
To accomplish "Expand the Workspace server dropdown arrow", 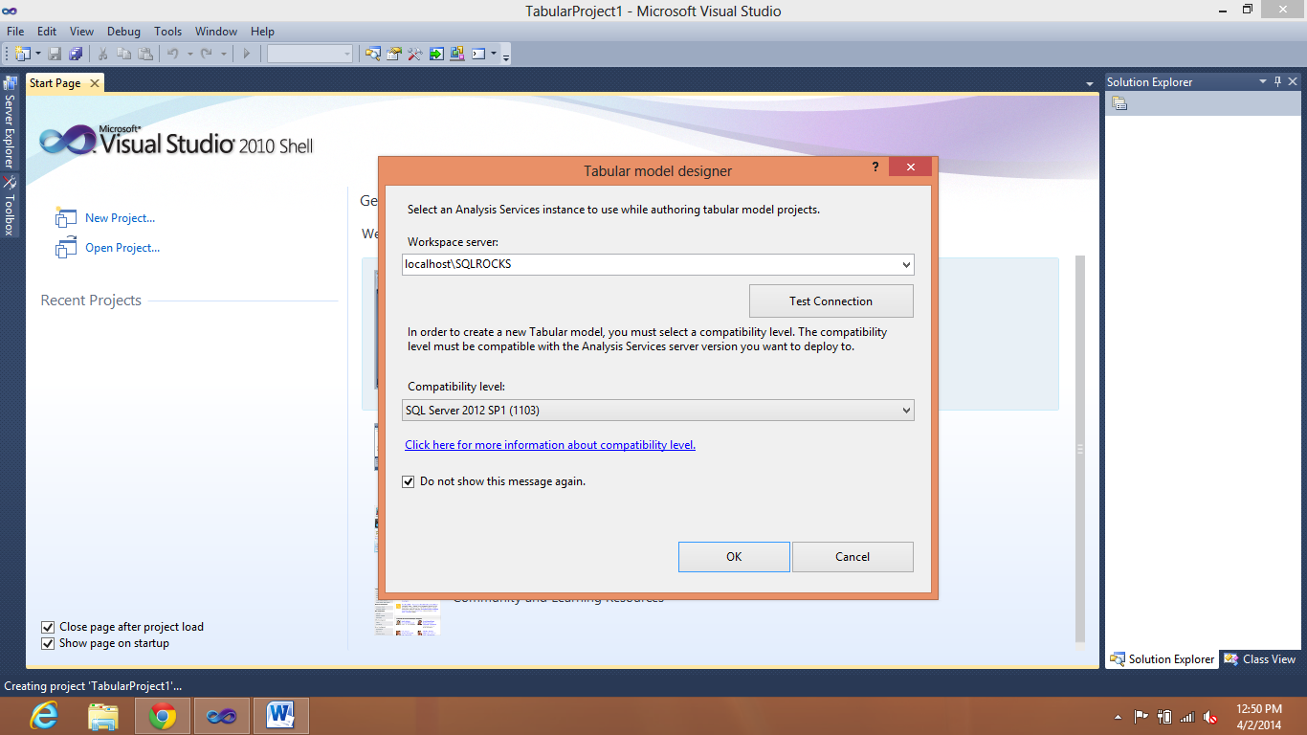I will [x=906, y=264].
